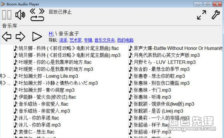
Task: Toggle the repeat loop mode icon
Action: click(37, 18)
